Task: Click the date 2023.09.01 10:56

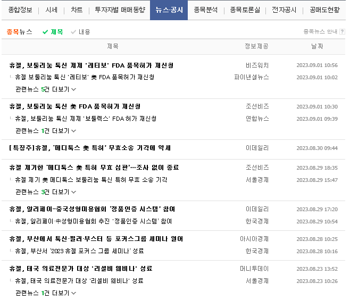Action: tap(317, 65)
